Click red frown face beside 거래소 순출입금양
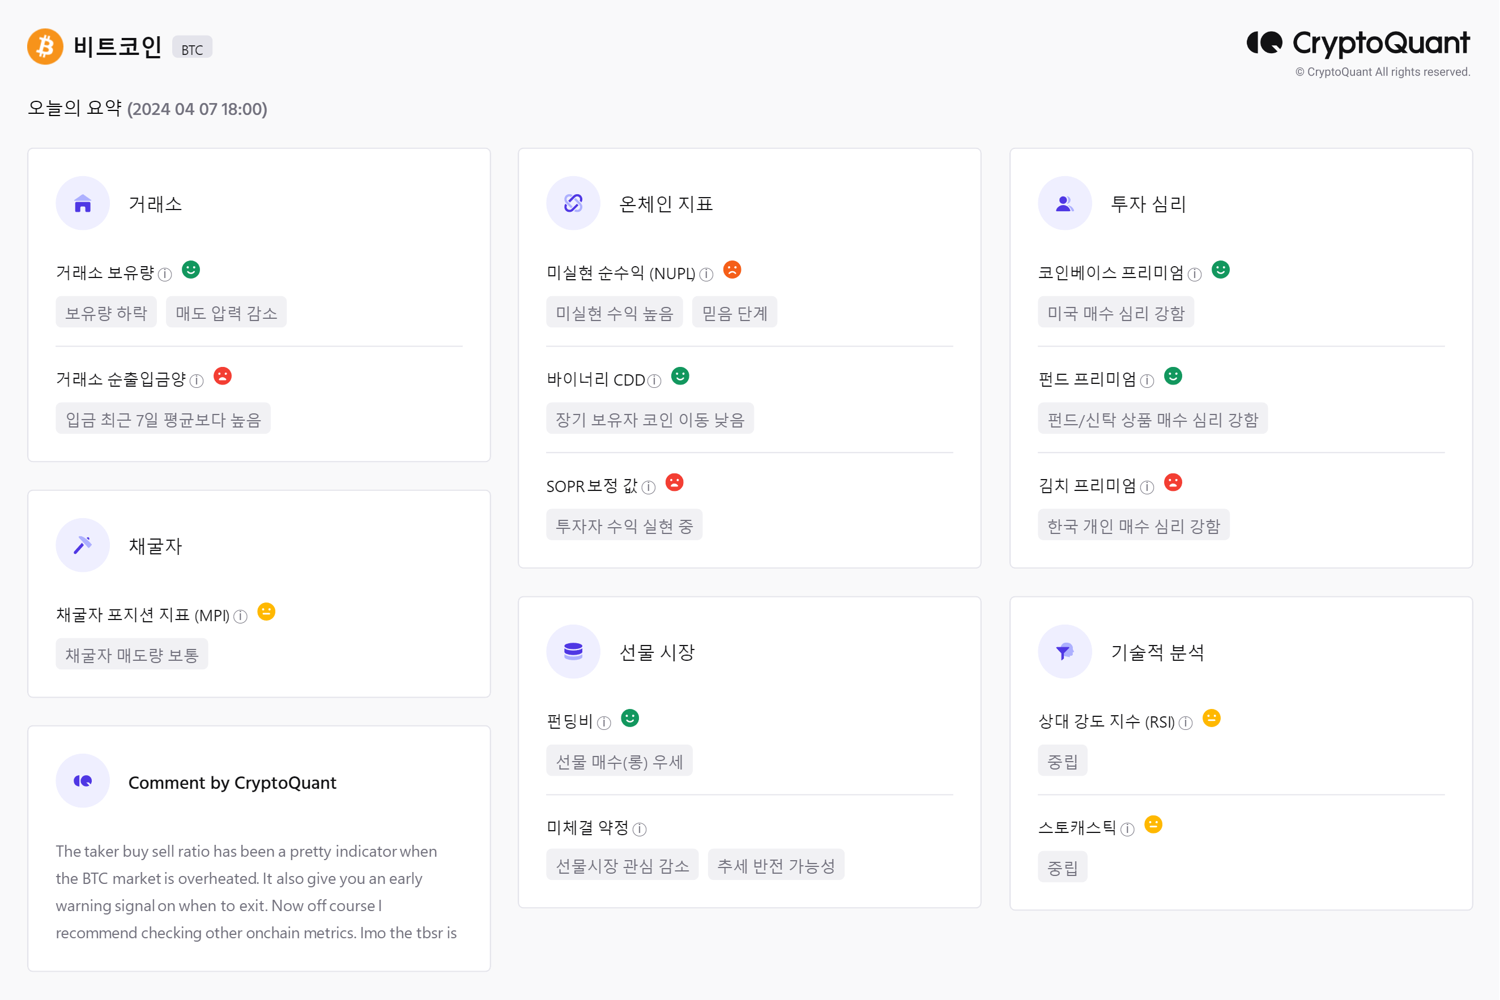 tap(223, 377)
